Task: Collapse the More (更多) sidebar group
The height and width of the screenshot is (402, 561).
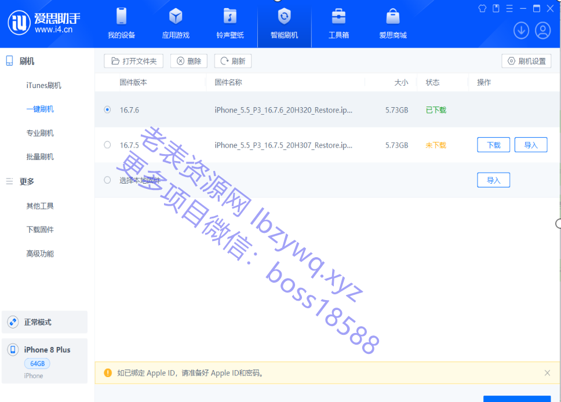Action: tap(27, 181)
